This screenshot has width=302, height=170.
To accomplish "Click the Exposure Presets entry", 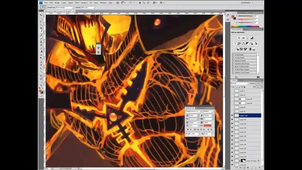I will 244,60.
